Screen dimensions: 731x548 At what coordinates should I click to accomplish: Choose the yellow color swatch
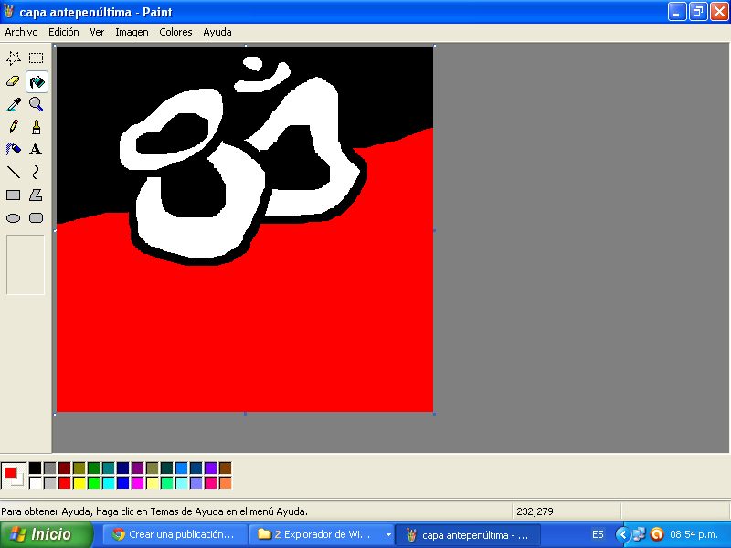tap(79, 483)
